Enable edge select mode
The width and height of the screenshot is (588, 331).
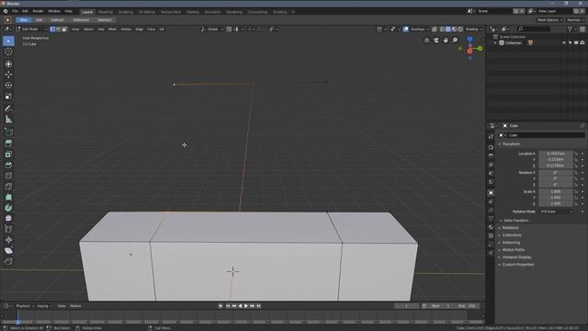pyautogui.click(x=58, y=29)
